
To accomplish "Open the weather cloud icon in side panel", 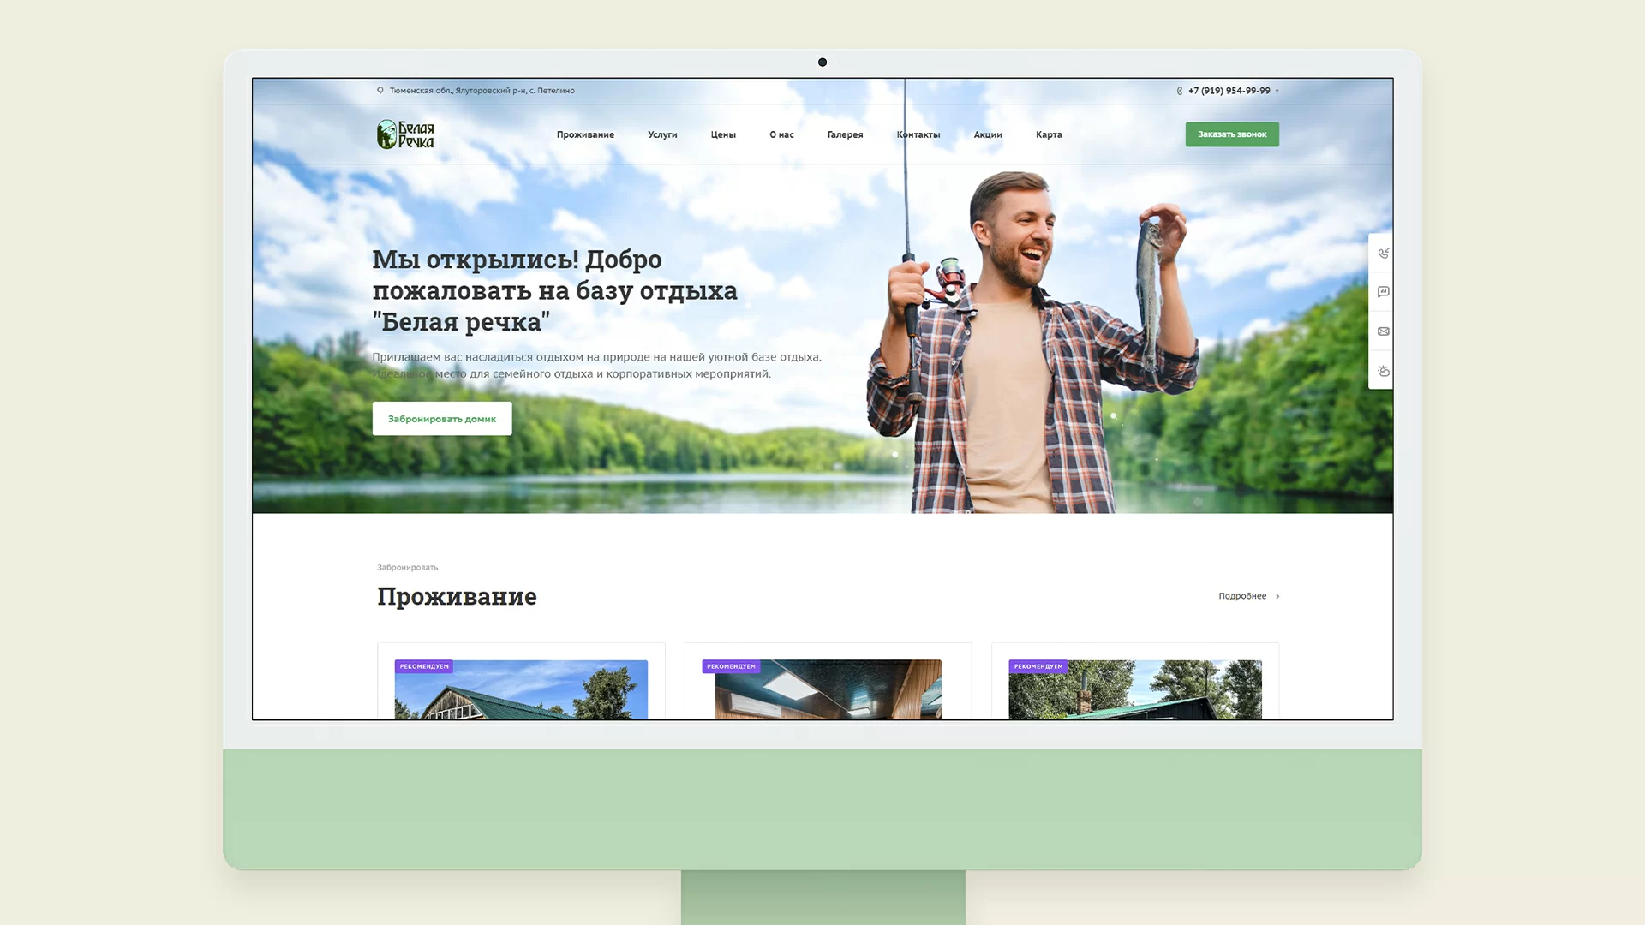I will [1383, 371].
